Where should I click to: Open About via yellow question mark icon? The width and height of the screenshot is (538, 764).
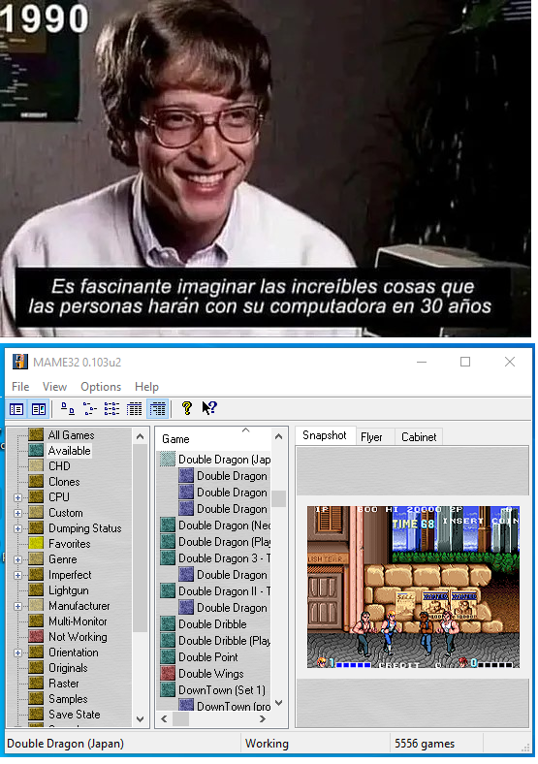pos(187,408)
